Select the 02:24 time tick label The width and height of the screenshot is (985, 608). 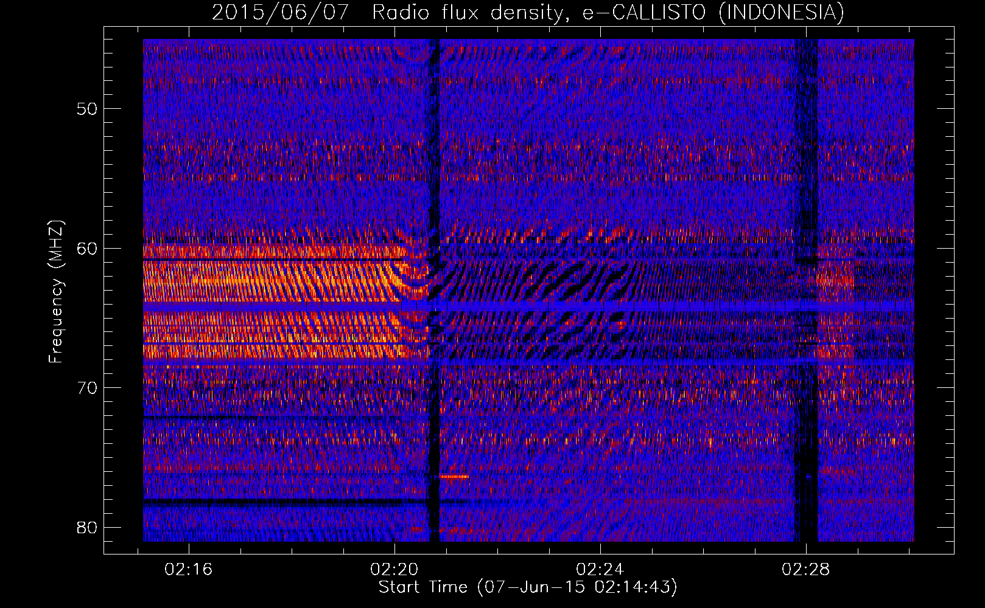(600, 569)
